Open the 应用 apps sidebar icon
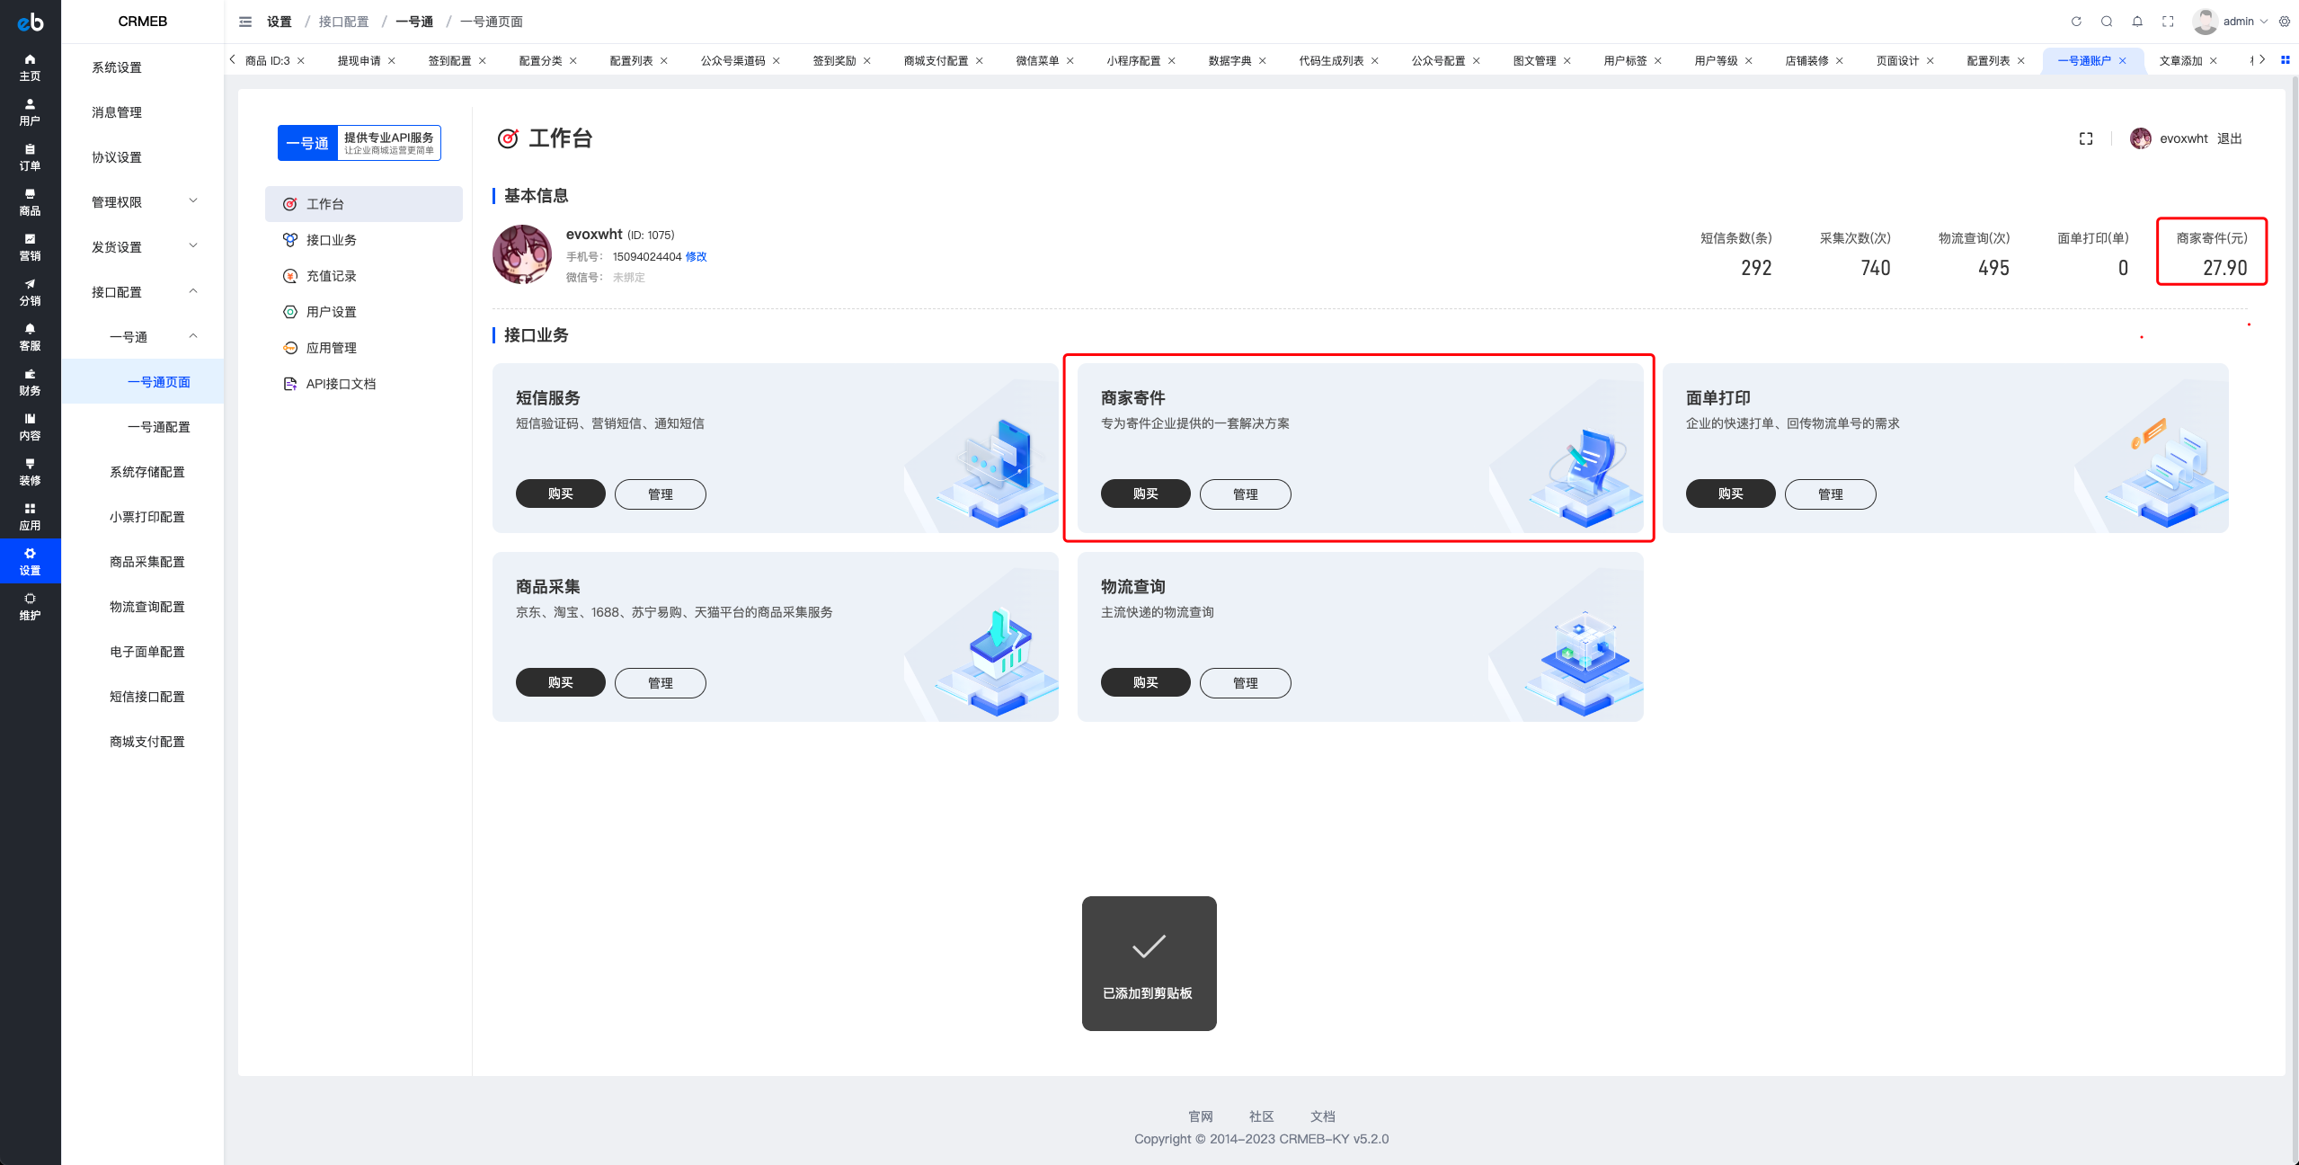This screenshot has height=1165, width=2299. [x=30, y=517]
